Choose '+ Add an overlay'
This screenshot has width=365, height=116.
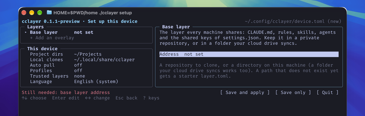[x=52, y=38]
